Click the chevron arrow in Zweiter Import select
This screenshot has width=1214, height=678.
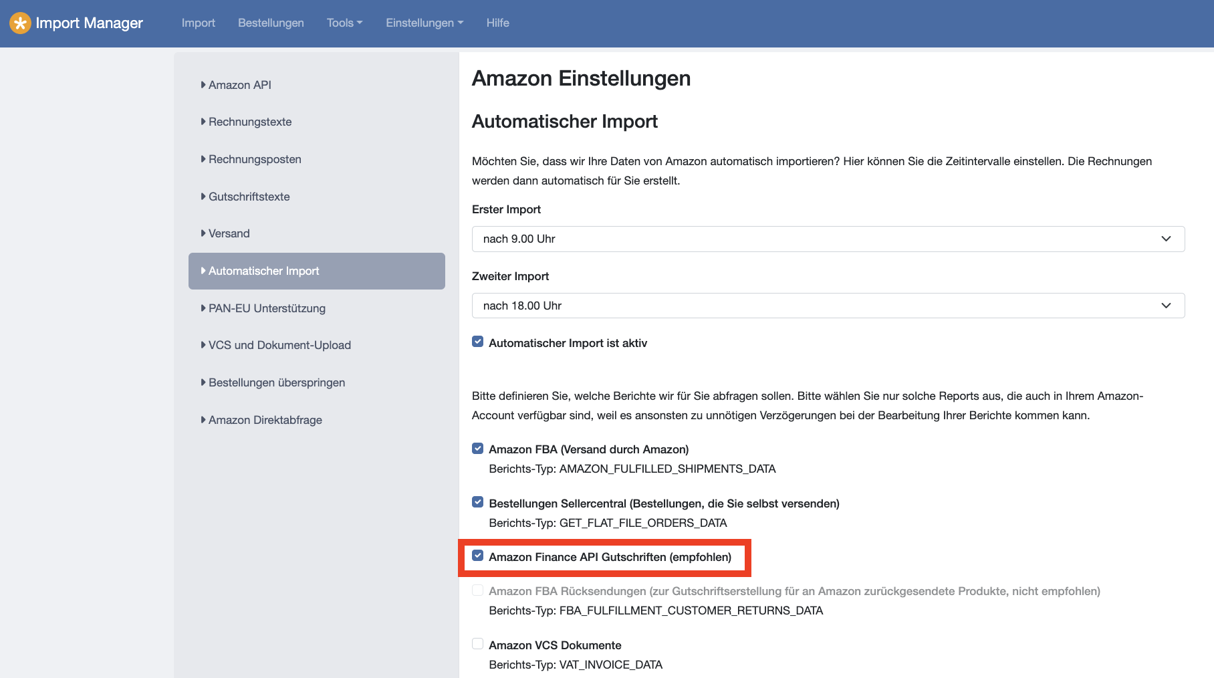[x=1166, y=306]
